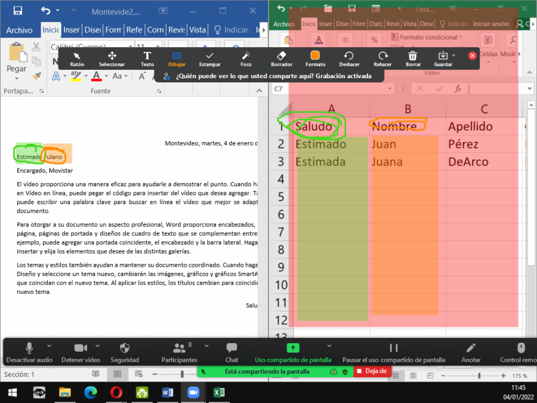Click Deshacer to undo annotation
537x403 pixels.
tap(349, 59)
